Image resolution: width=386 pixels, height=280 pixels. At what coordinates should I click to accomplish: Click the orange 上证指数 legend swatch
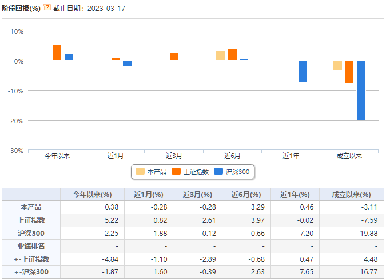[x=176, y=171]
